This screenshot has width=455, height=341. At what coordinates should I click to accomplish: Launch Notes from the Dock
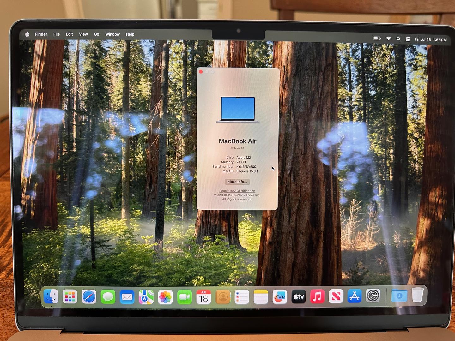(261, 297)
